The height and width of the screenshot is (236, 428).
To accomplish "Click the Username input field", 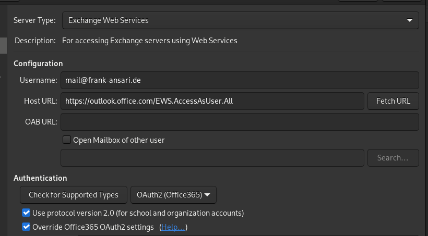I will coord(240,80).
